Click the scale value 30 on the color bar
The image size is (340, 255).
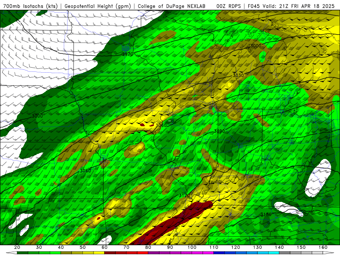point(39,247)
